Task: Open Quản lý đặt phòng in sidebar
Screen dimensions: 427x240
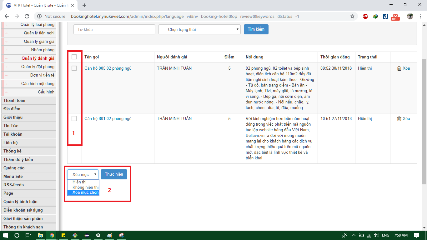Action: coord(38,67)
